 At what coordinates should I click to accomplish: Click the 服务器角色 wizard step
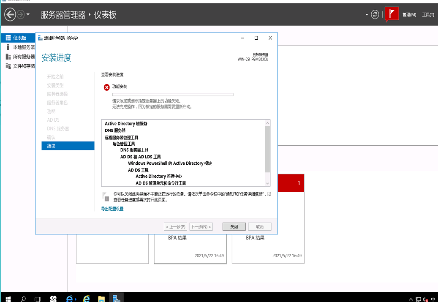[x=57, y=103]
